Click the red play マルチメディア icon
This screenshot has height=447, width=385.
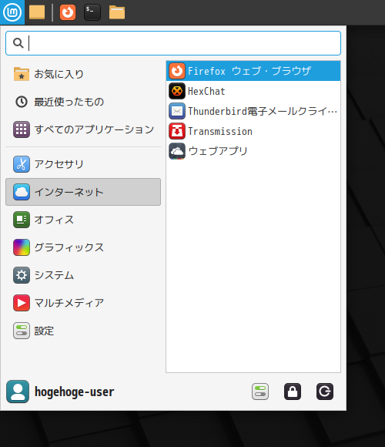pos(22,303)
